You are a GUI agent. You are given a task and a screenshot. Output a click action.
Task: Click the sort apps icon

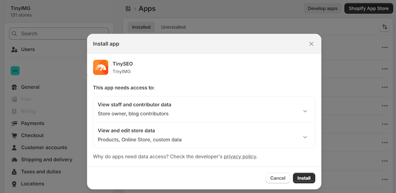click(385, 27)
